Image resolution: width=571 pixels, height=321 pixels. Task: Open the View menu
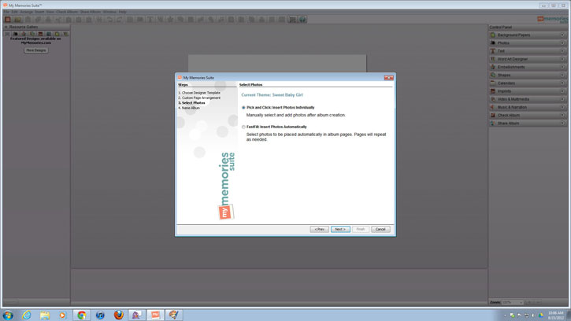pos(50,12)
